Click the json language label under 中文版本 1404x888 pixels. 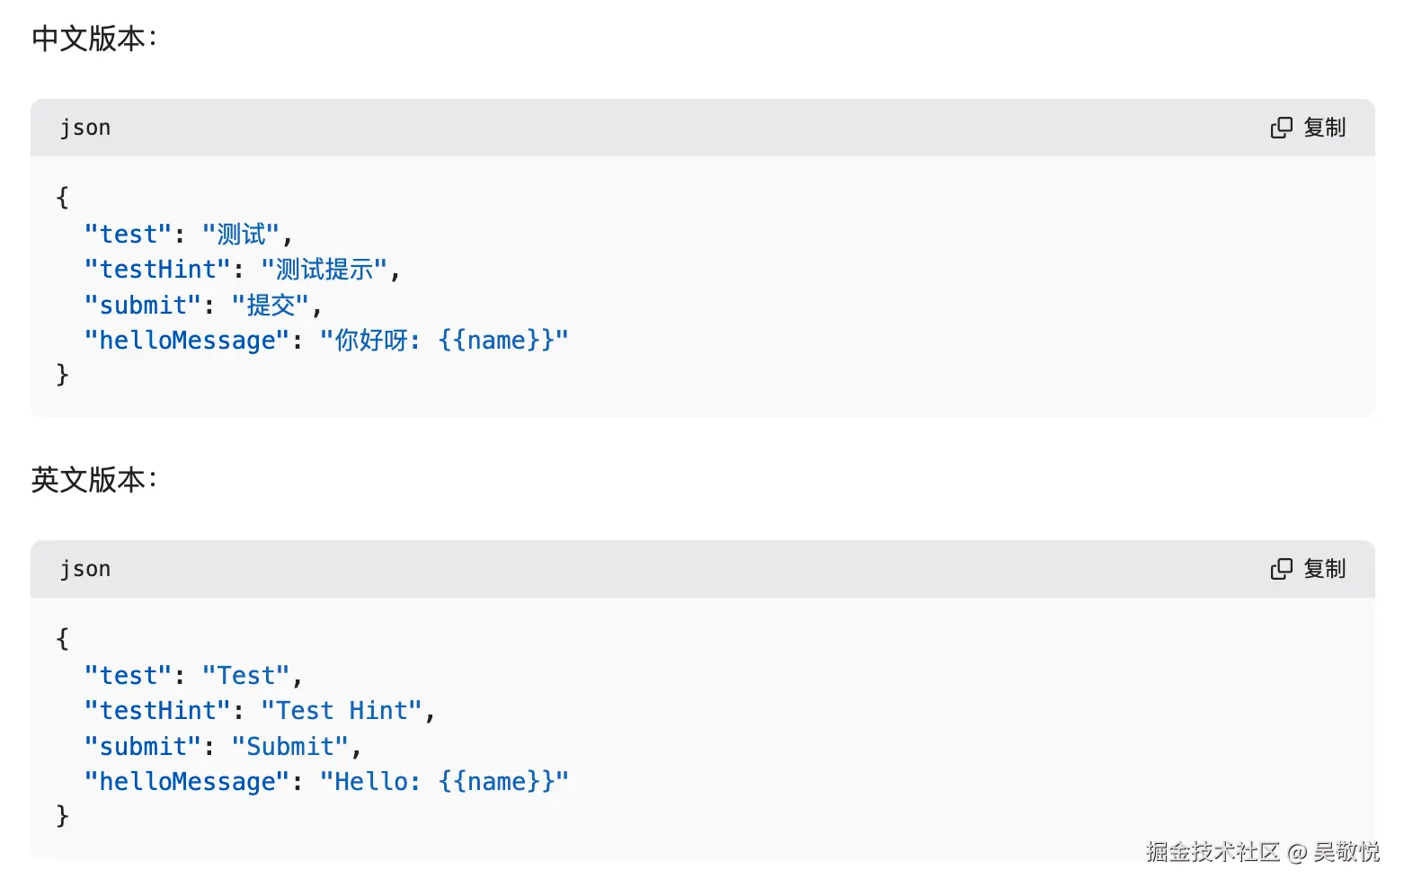click(85, 128)
